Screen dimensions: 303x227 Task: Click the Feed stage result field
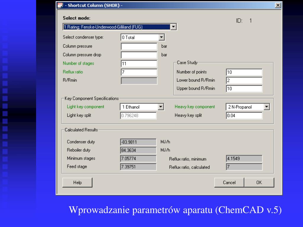pos(138,167)
